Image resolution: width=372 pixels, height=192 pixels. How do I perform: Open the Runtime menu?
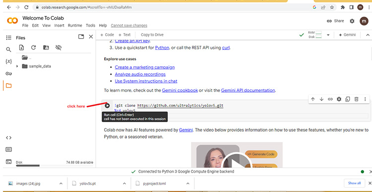pyautogui.click(x=75, y=26)
